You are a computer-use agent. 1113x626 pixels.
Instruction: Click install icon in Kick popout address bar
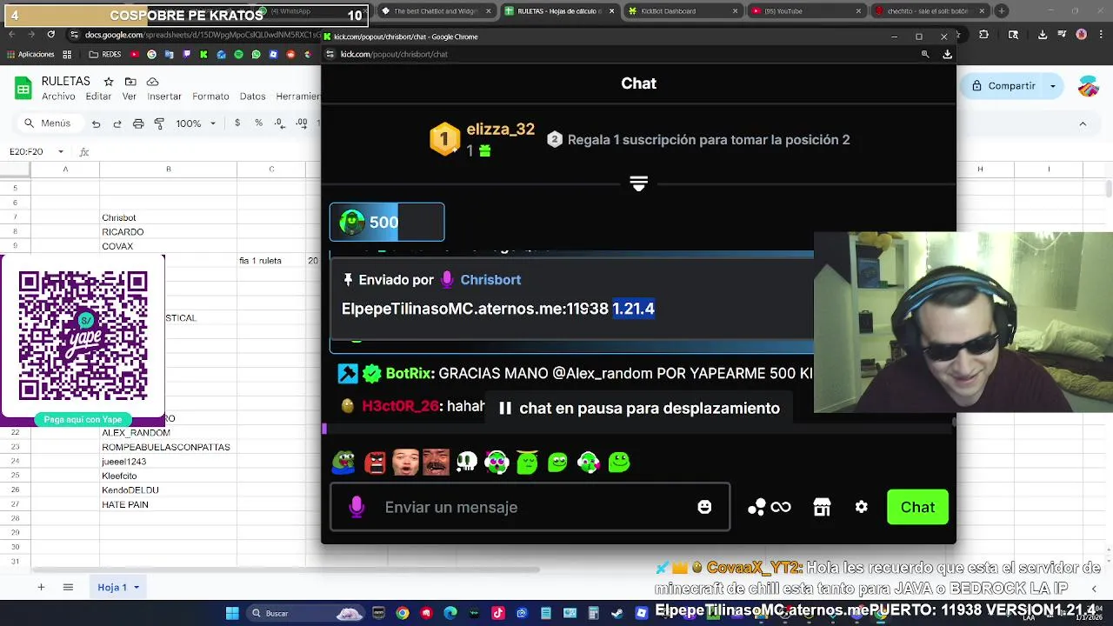(947, 54)
